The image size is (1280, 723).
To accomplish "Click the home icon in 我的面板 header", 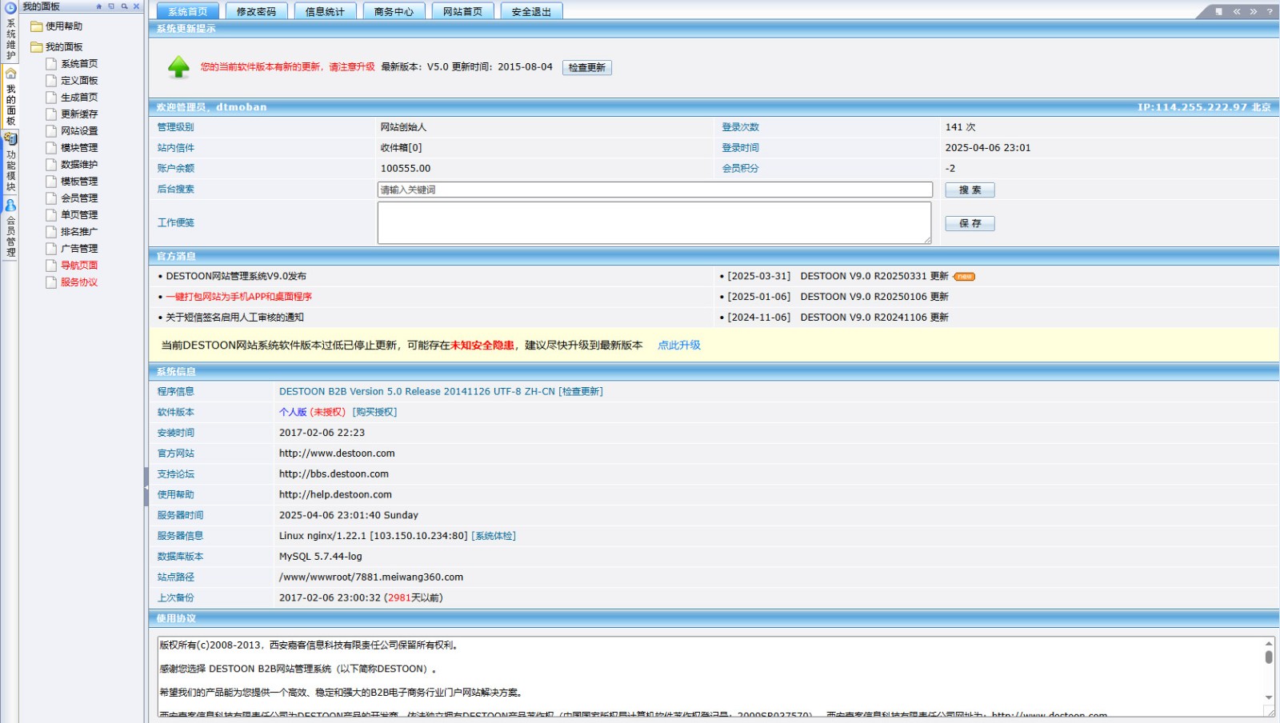I will 99,6.
